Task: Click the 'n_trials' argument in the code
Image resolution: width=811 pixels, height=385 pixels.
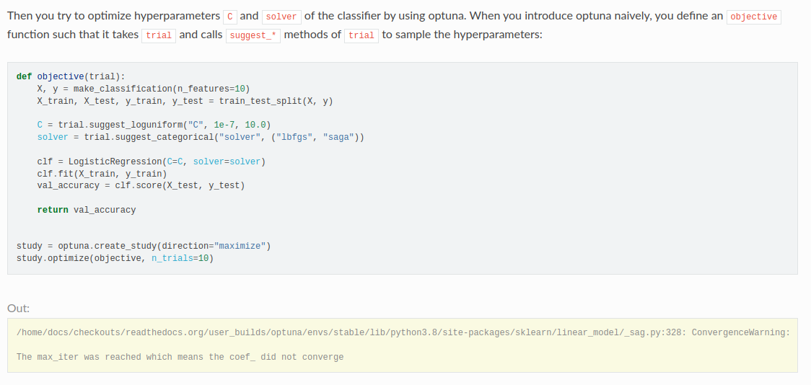Action: [x=172, y=258]
